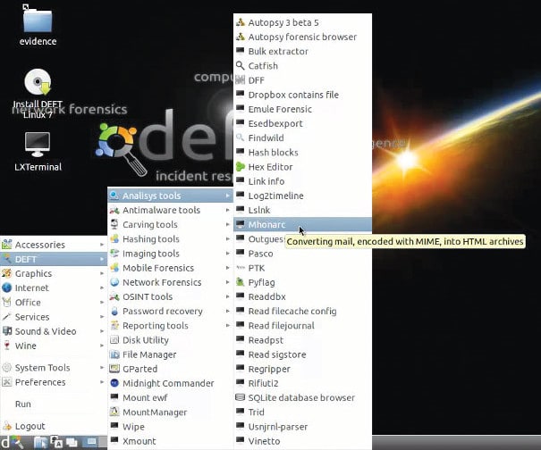Open the Password recovery submenu
541x450 pixels.
[171, 311]
